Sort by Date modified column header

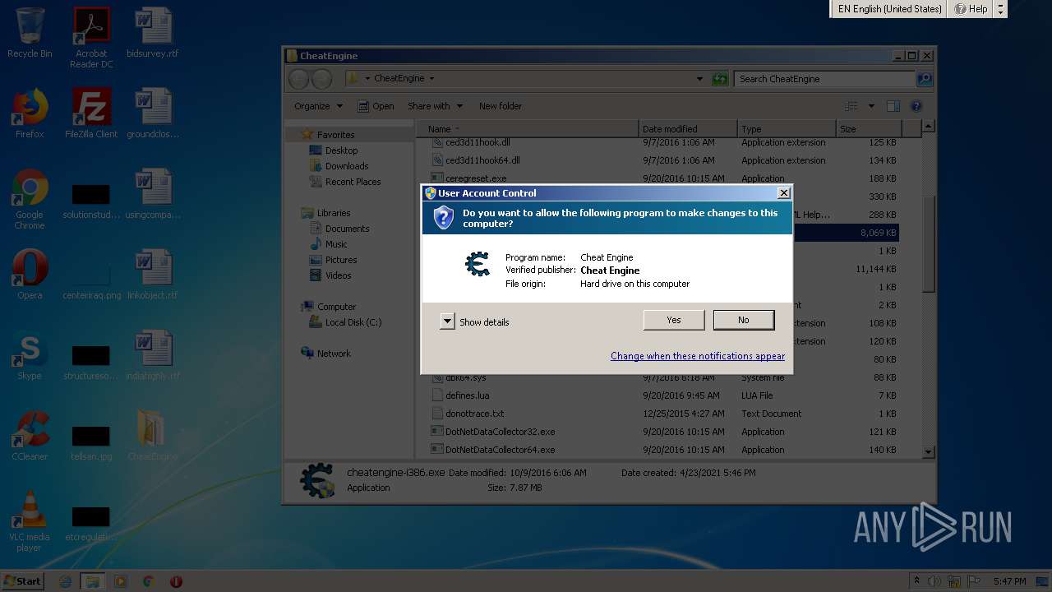[688, 129]
